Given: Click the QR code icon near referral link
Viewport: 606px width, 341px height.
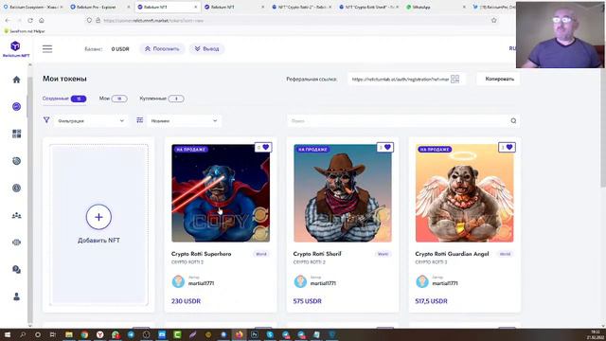Looking at the screenshot, I should coord(454,79).
